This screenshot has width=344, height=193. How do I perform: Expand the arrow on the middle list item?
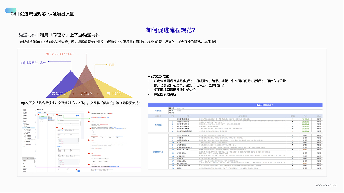click(40, 123)
